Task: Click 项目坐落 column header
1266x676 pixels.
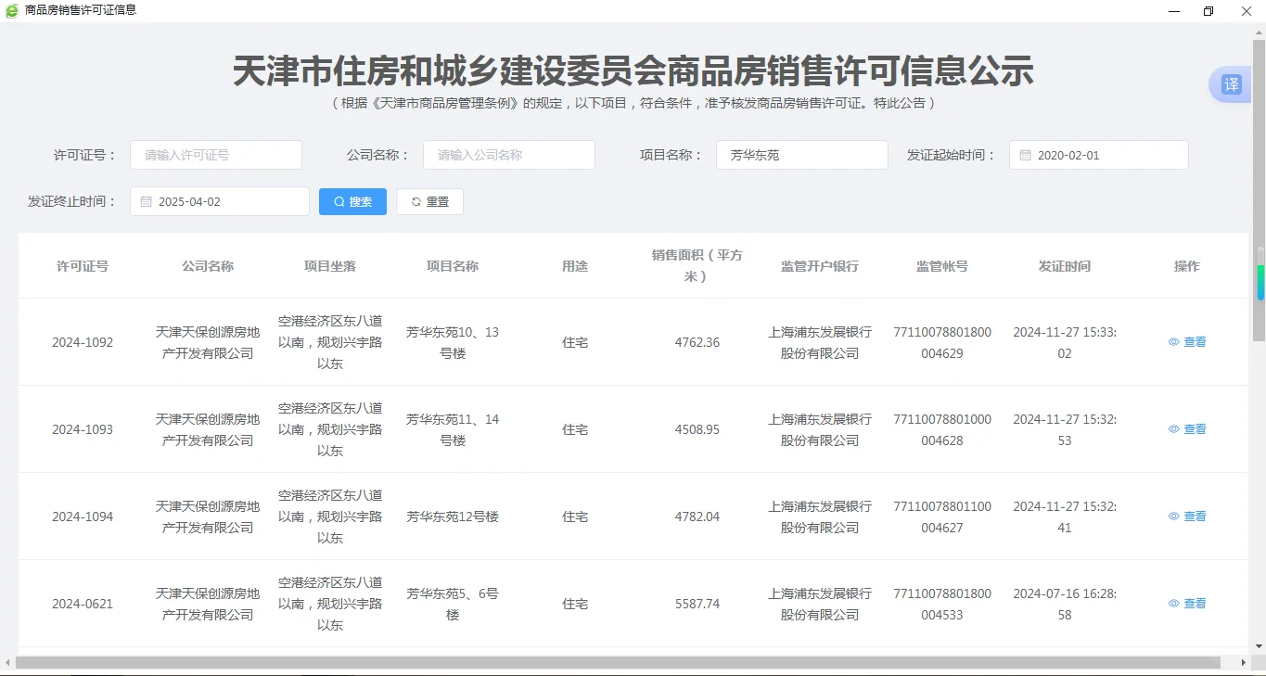Action: pyautogui.click(x=330, y=266)
